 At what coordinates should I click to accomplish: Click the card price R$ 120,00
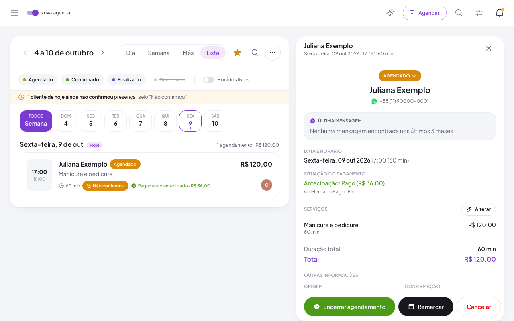(256, 164)
